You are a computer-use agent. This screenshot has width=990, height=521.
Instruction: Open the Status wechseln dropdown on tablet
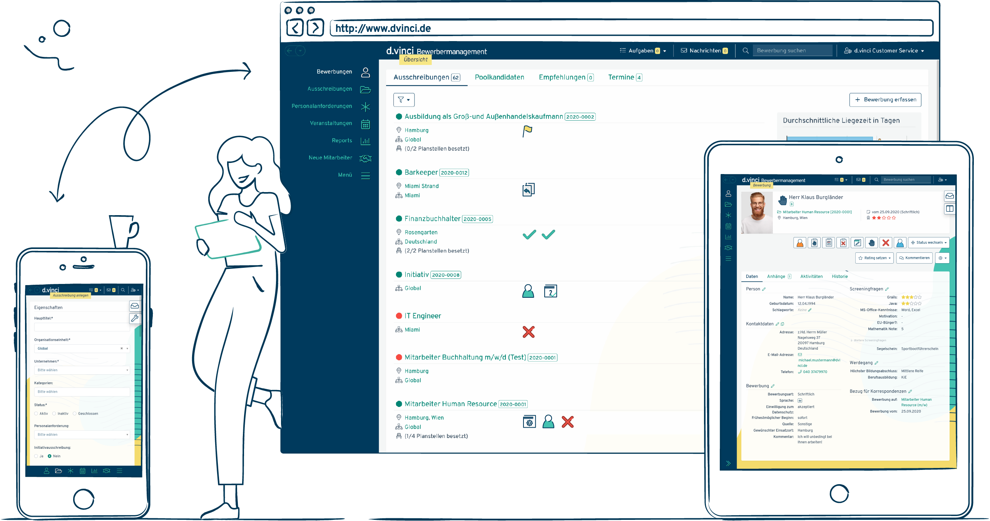point(929,243)
